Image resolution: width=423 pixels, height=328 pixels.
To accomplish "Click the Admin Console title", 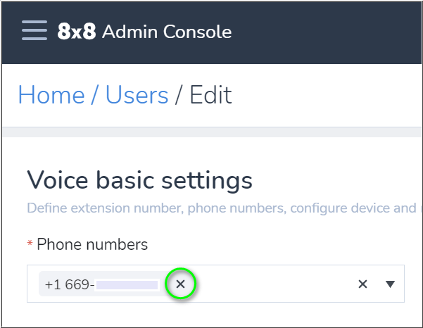I will point(167,32).
